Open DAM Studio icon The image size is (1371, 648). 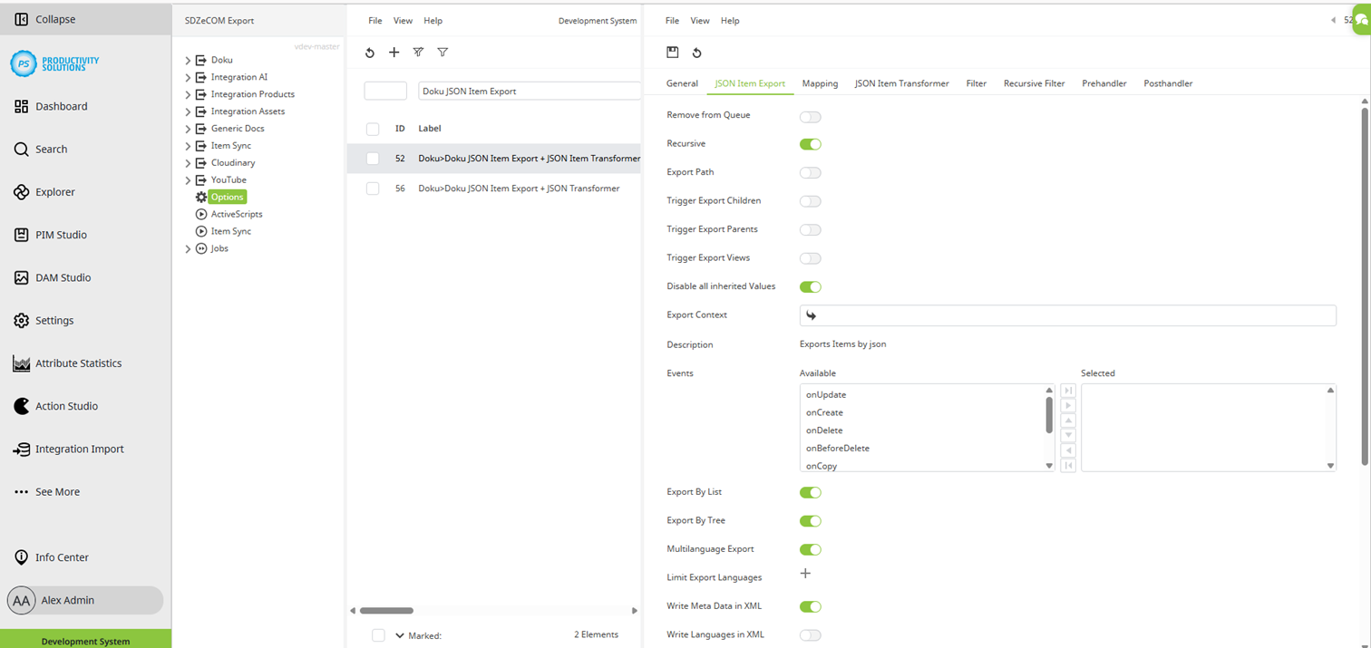coord(21,277)
